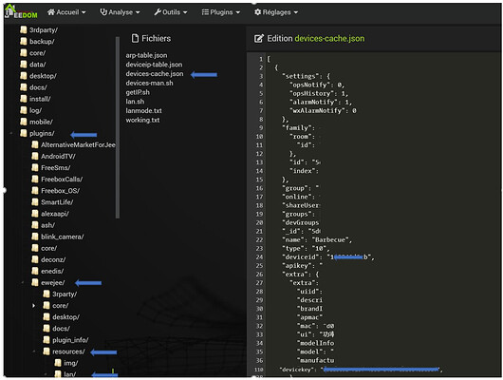
Task: Click the Fichiers document icon
Action: point(135,38)
